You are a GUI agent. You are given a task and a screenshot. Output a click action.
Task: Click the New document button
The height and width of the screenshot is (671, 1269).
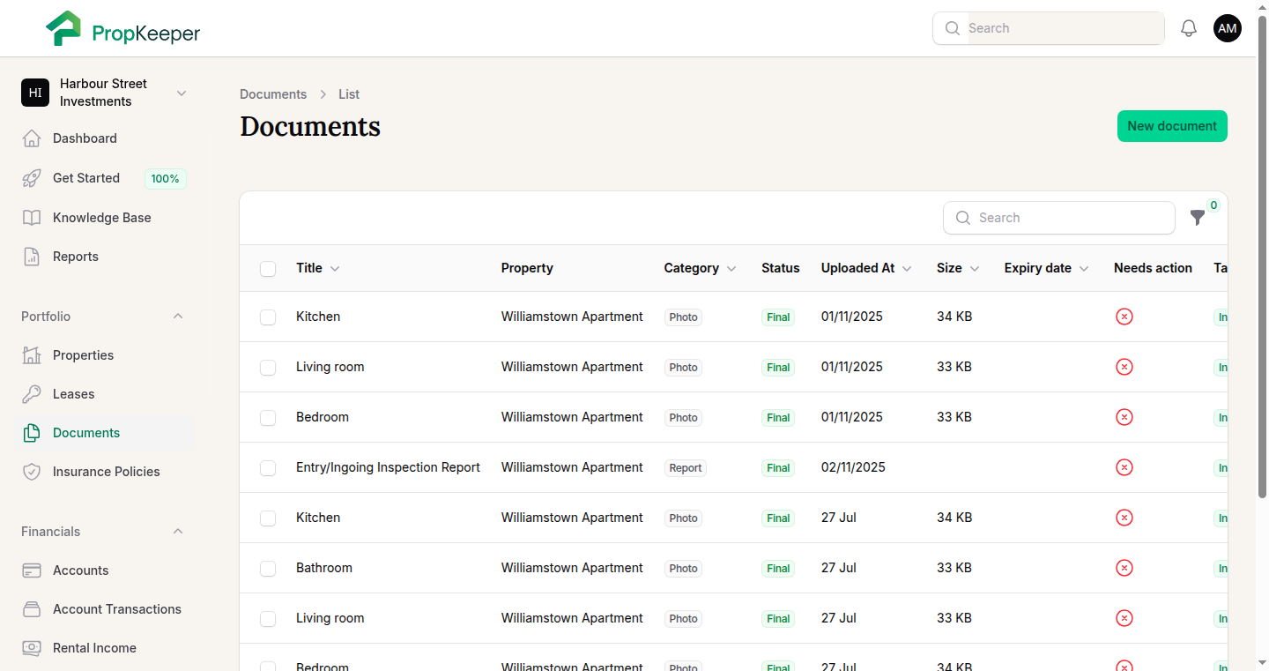pos(1172,126)
